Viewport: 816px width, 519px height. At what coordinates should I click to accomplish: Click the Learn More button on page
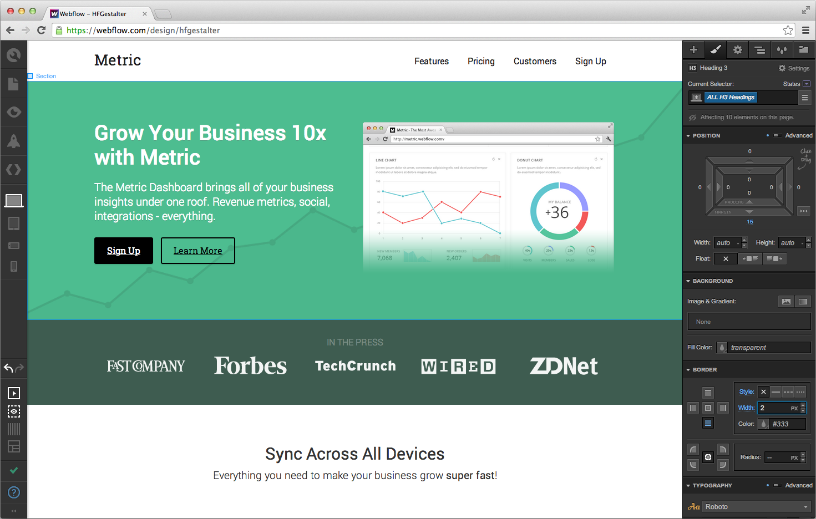pos(198,251)
